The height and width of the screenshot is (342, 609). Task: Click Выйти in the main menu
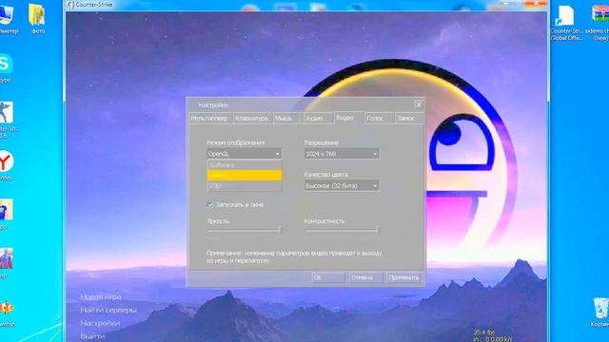click(92, 336)
